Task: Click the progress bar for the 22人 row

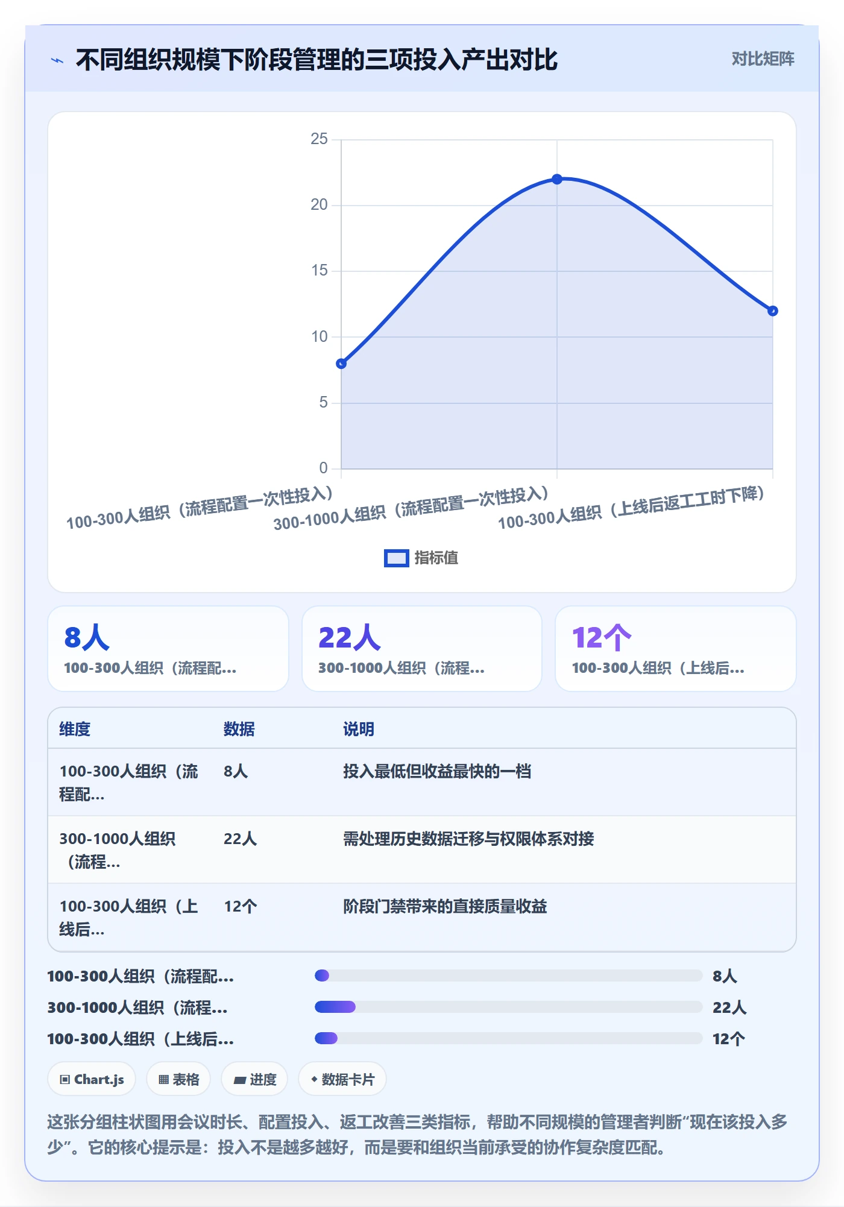Action: click(509, 1007)
